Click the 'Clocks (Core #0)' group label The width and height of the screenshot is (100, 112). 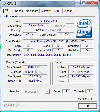pos(16,62)
